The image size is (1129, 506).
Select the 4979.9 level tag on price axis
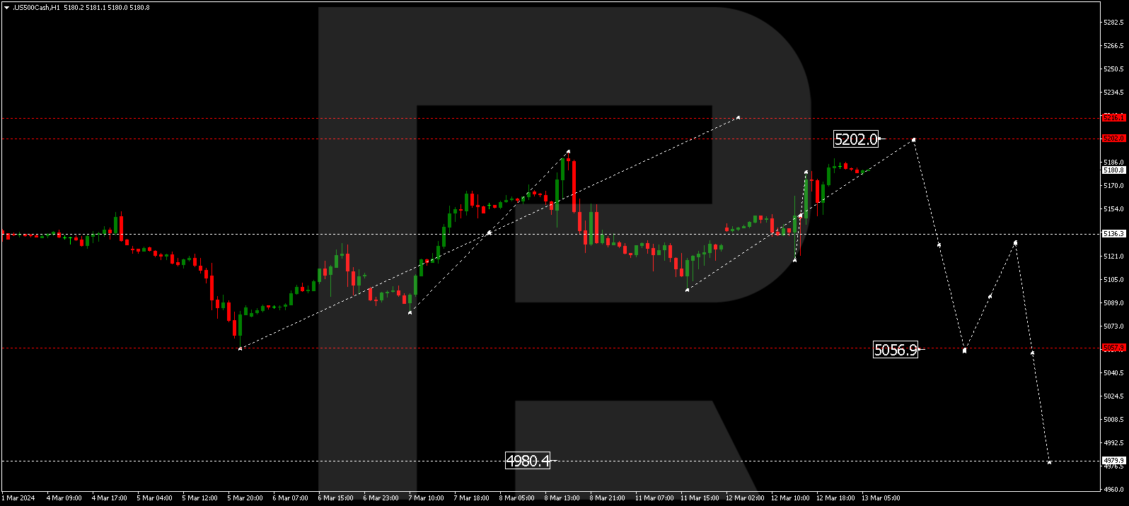[x=1113, y=461]
